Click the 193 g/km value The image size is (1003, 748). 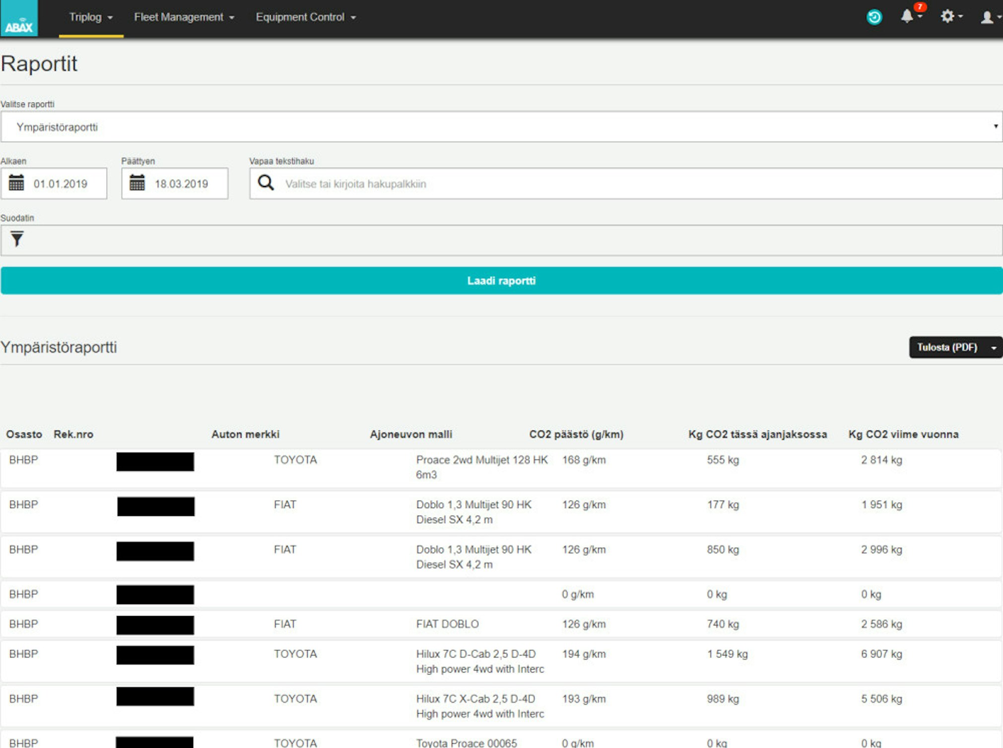pos(584,699)
